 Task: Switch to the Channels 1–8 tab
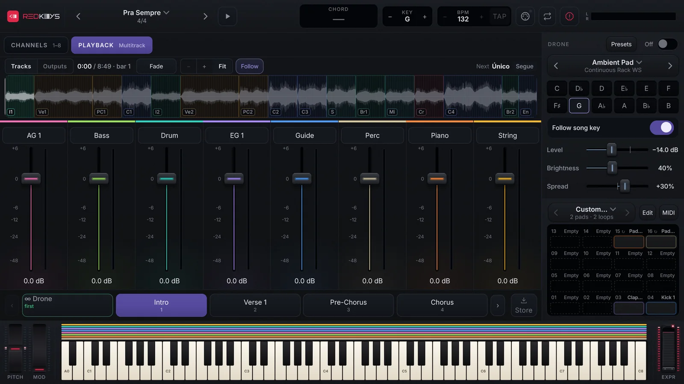tap(36, 45)
